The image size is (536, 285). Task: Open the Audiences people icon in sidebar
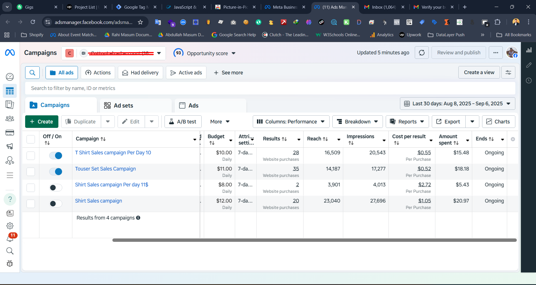10,119
